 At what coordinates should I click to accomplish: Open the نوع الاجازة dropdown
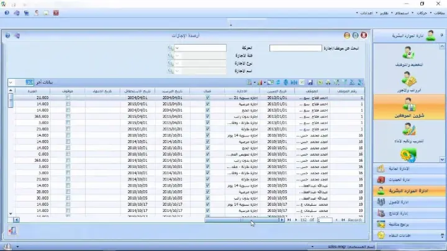point(177,63)
